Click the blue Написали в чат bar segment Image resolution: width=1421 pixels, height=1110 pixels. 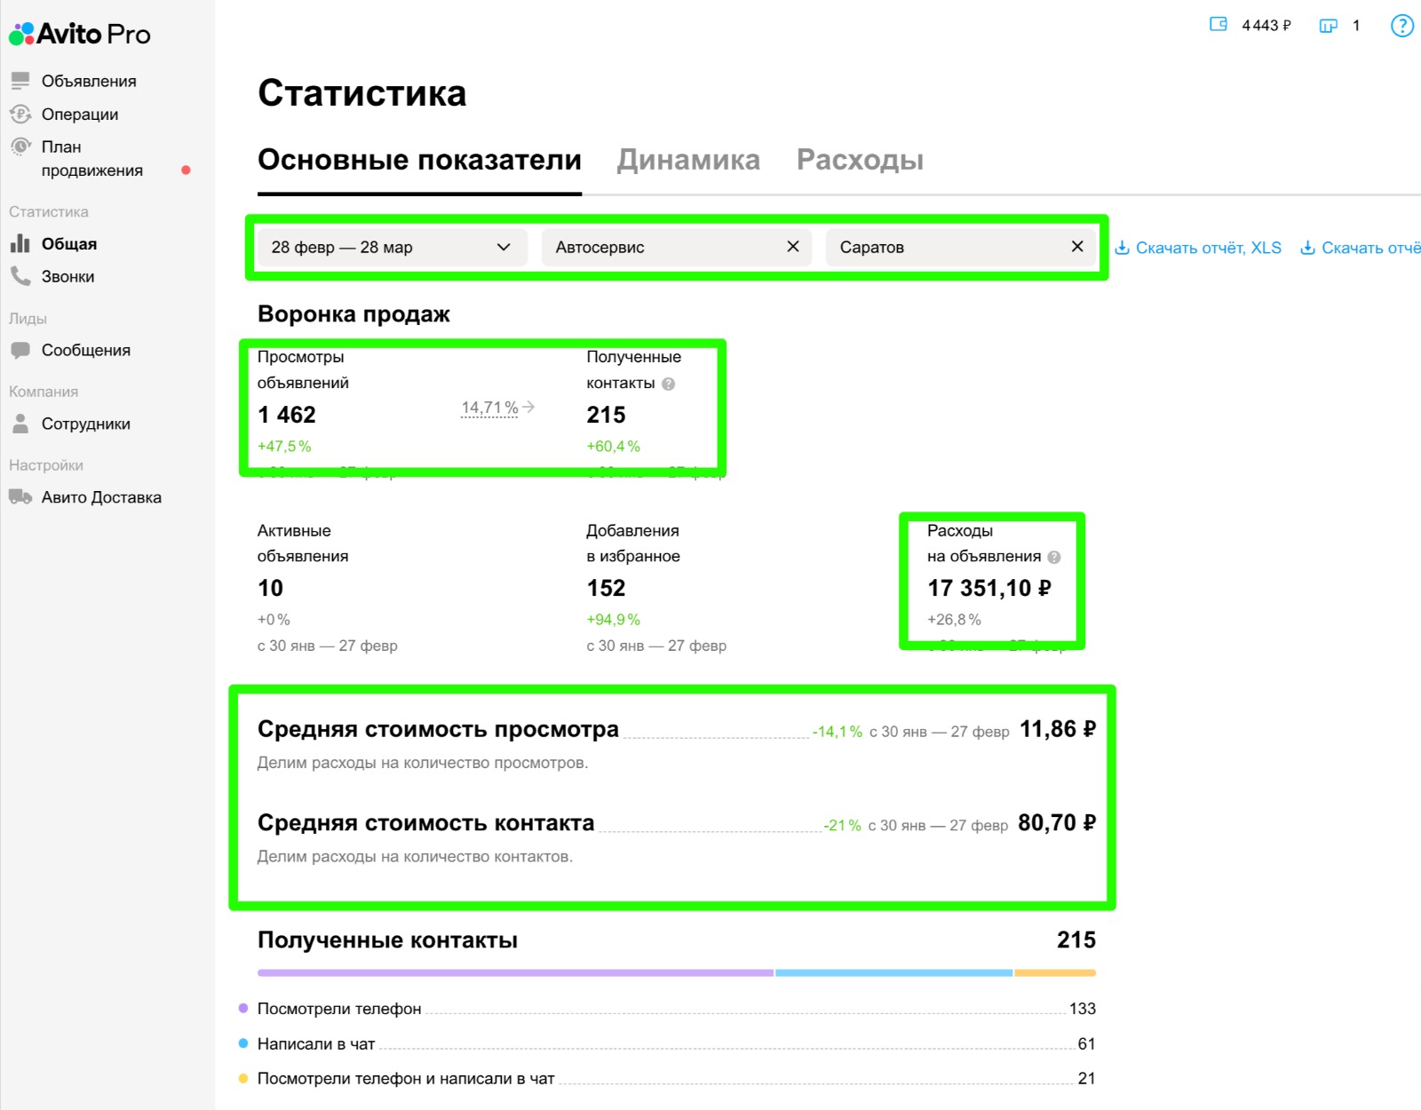(x=893, y=973)
